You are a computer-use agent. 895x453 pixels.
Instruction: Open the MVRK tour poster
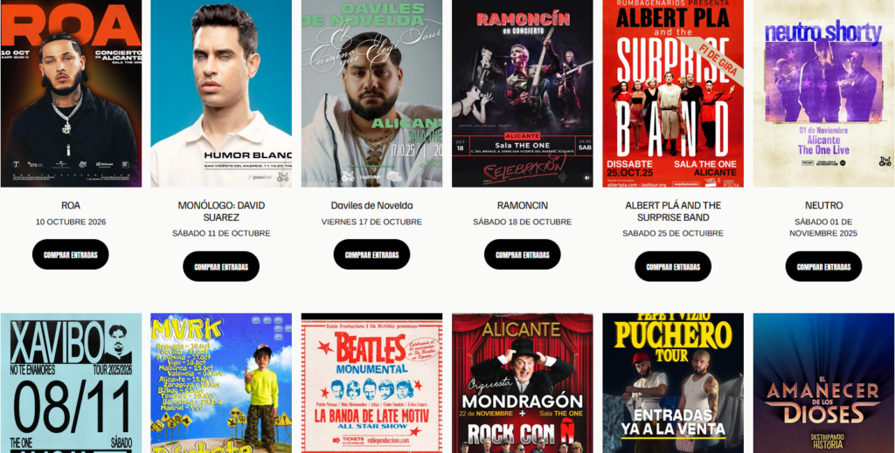221,383
